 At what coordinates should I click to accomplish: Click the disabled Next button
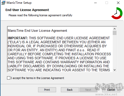coord(88,90)
